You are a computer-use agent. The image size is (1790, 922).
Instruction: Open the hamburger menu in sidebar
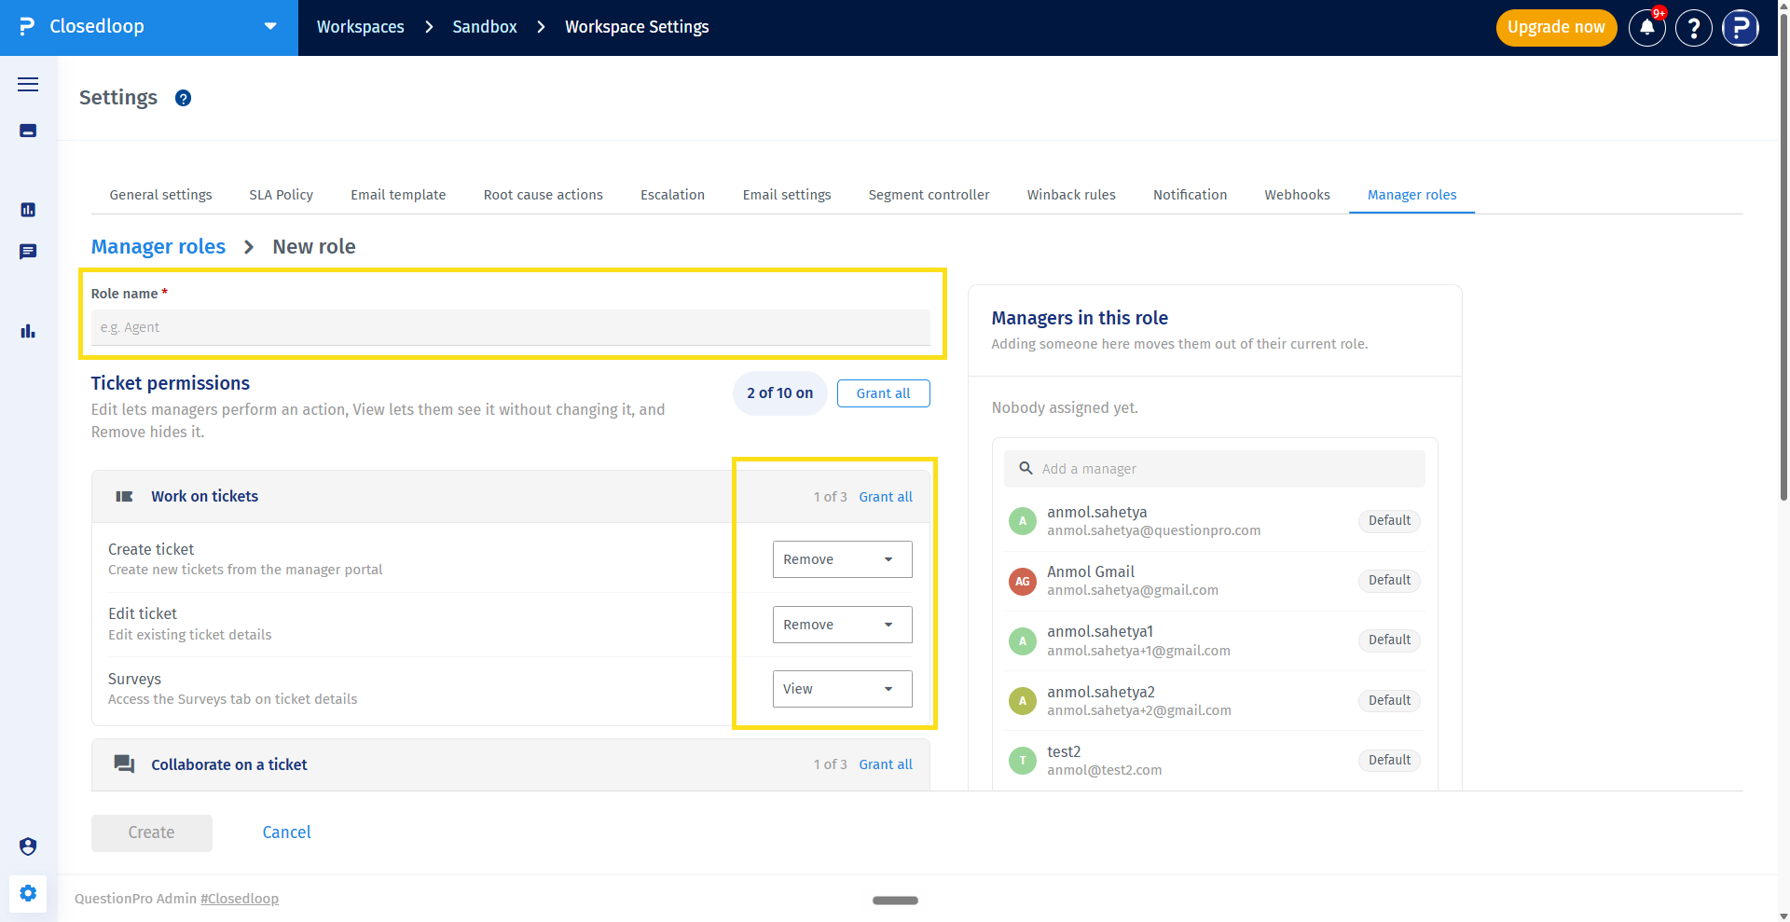(x=28, y=84)
